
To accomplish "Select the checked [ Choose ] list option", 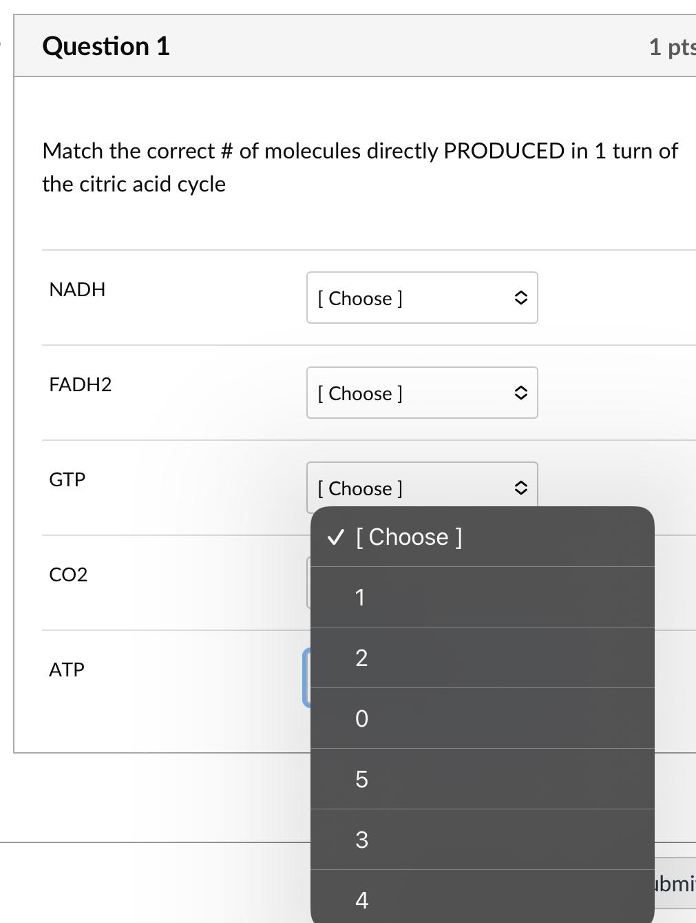I will [409, 537].
